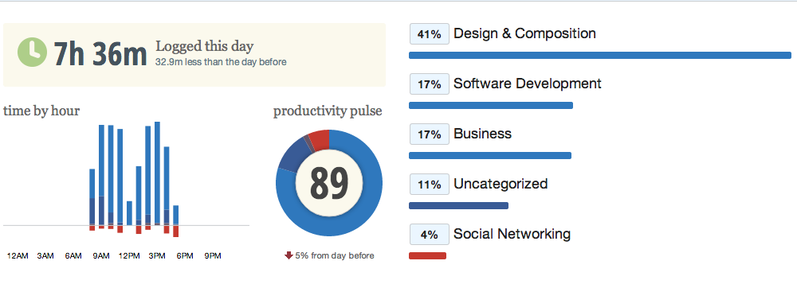The height and width of the screenshot is (288, 797).
Task: Click the green clock icon
Action: click(33, 53)
